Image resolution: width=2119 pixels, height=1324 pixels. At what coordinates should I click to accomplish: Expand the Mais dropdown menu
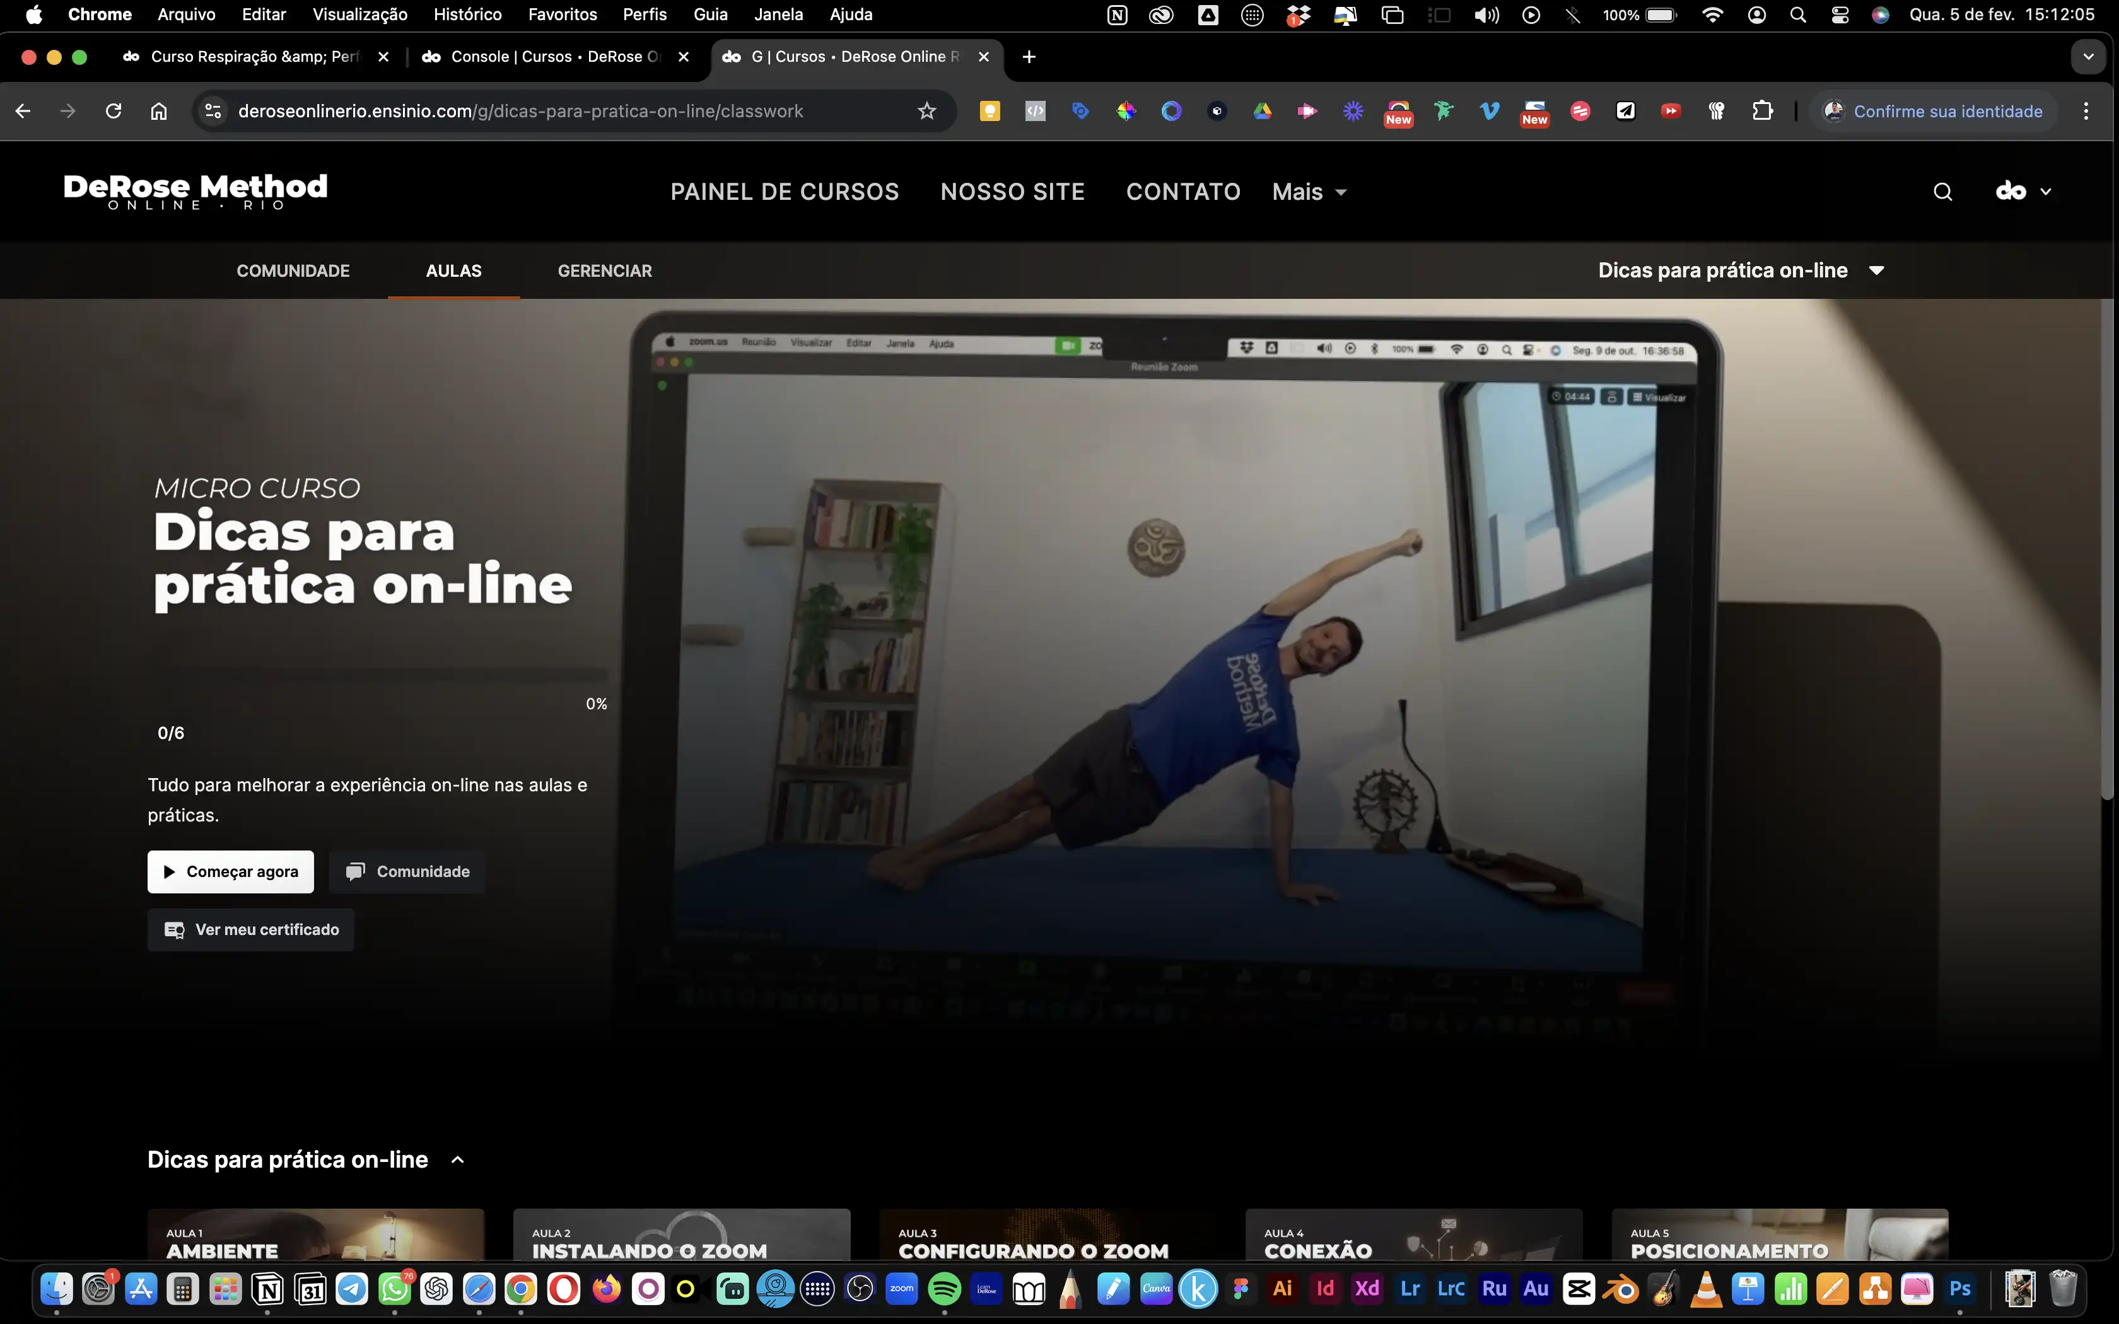click(1309, 192)
